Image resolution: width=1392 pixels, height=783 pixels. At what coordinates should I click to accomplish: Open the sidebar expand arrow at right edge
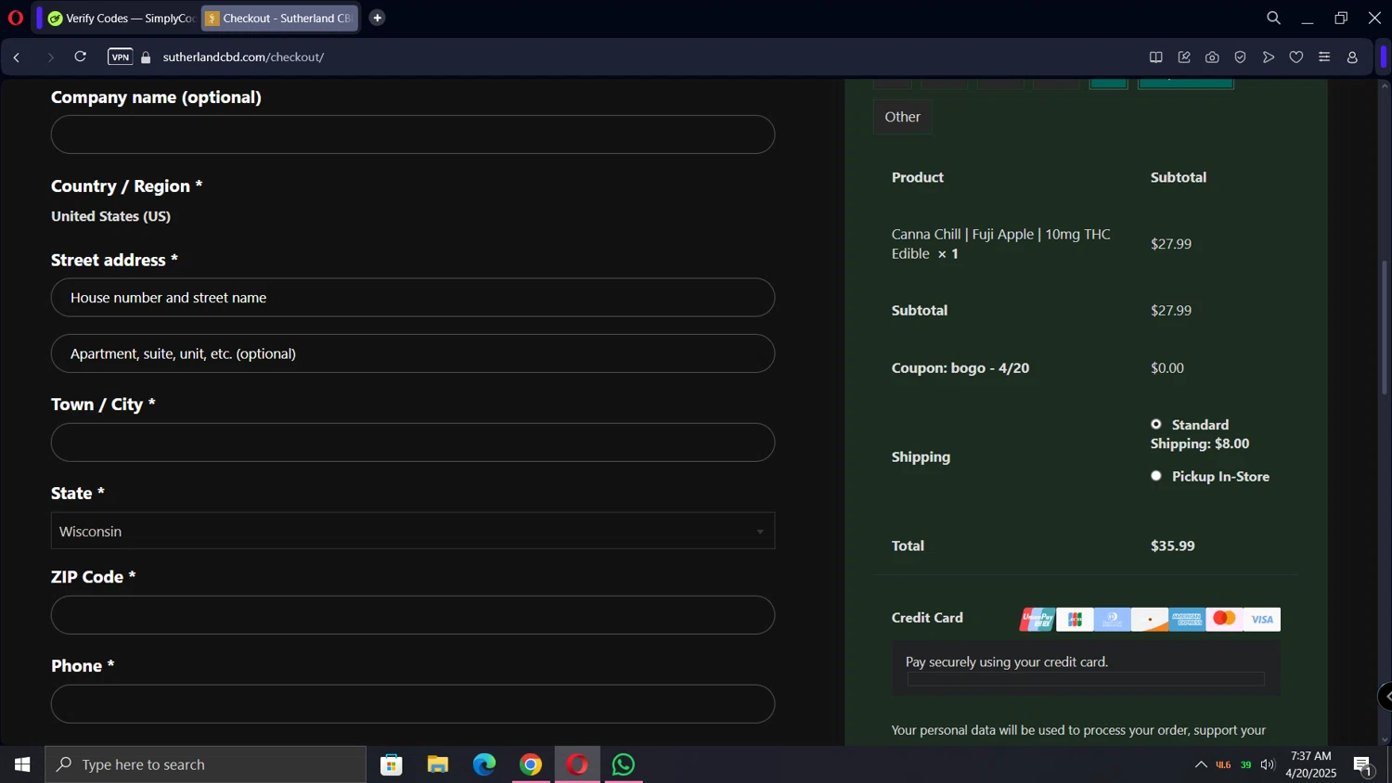tap(1386, 697)
